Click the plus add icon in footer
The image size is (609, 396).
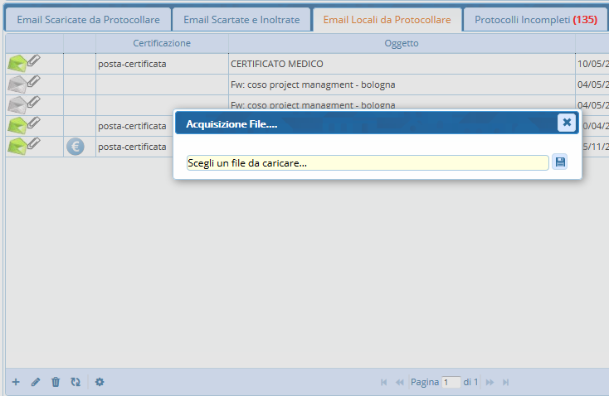16,382
